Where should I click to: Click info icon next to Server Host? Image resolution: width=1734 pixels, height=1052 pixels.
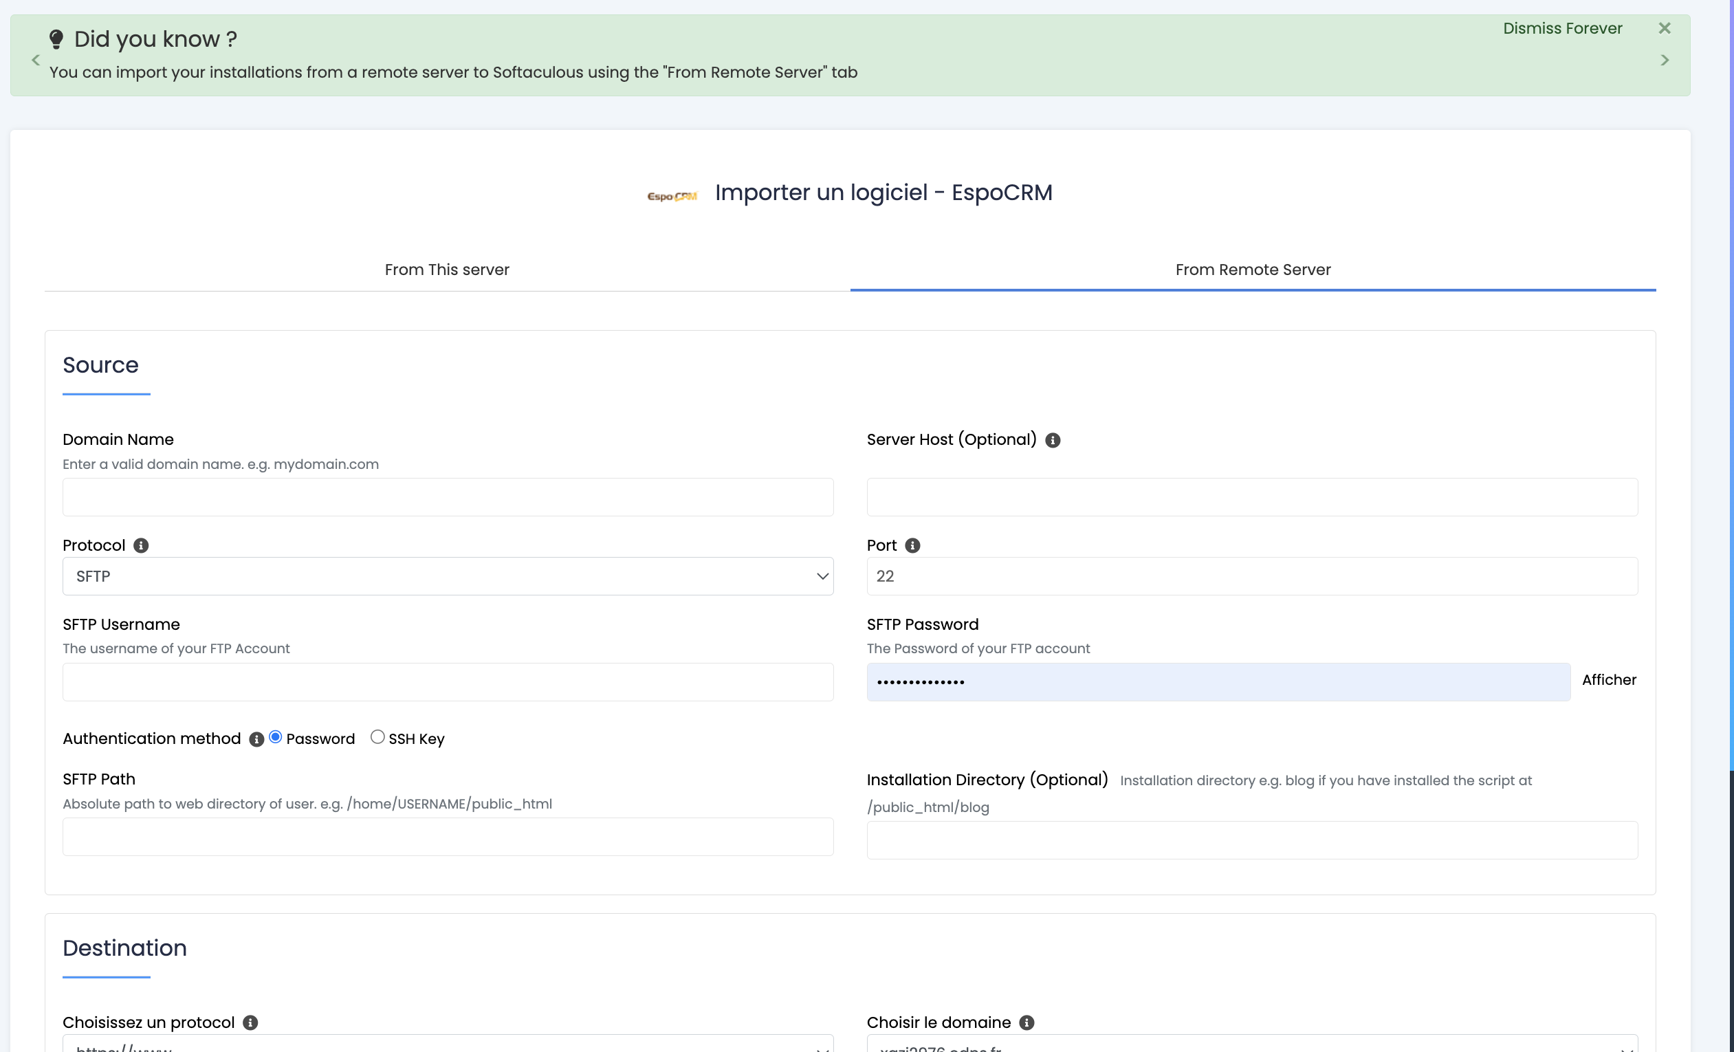(1052, 441)
